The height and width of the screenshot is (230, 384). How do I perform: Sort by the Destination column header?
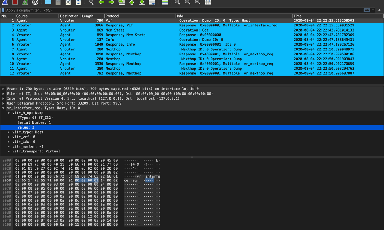(70, 16)
